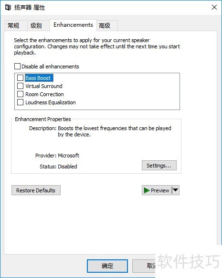
Task: Select the Virtual Surround list item text
Action: [x=44, y=86]
